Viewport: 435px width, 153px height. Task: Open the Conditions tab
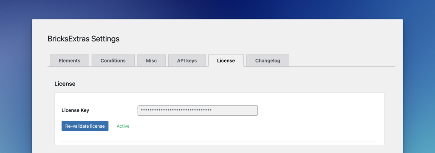[x=113, y=60]
